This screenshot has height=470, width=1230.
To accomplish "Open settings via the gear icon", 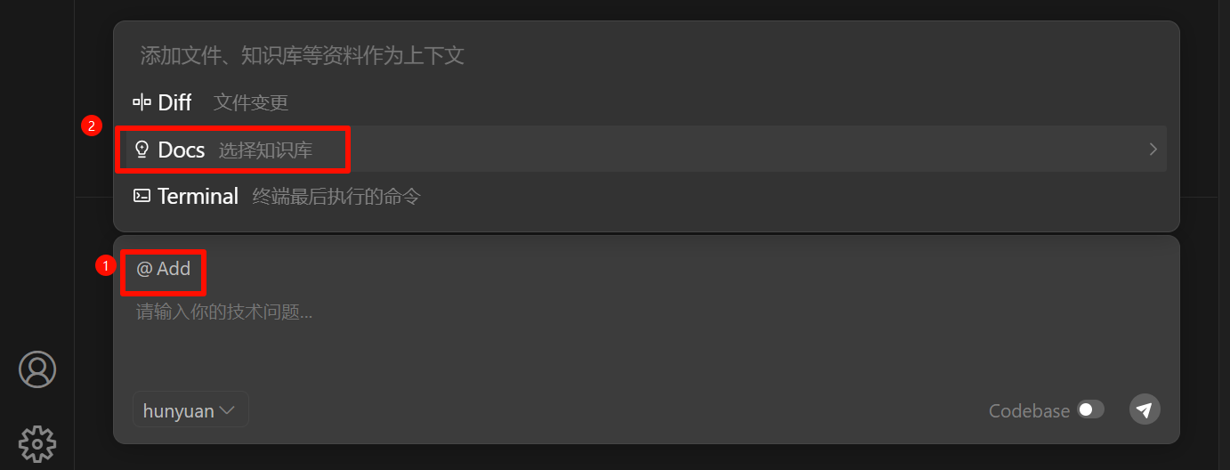I will coord(37,442).
